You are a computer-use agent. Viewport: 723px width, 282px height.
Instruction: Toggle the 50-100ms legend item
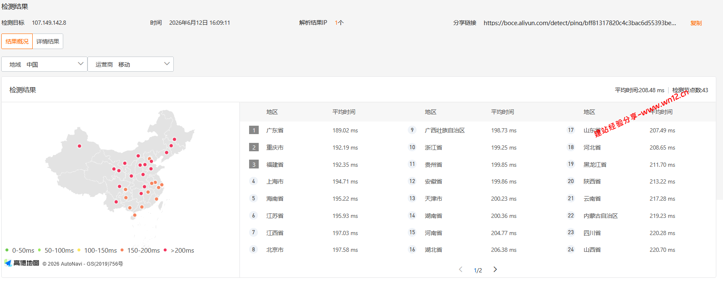[56, 250]
